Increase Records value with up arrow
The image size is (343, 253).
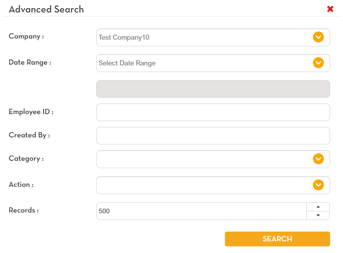[x=318, y=207]
